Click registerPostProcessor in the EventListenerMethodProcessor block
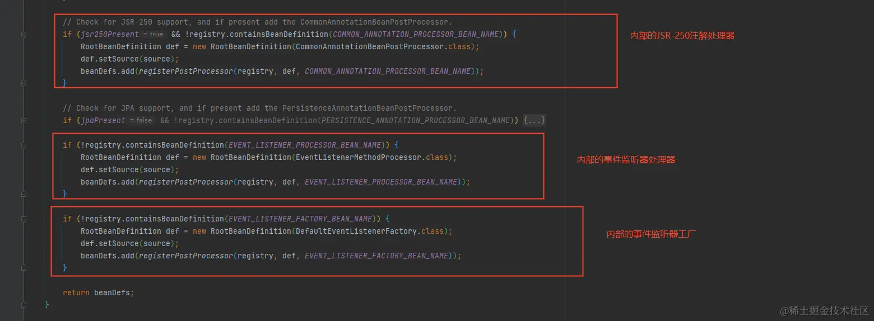Viewport: 874px width, 321px height. [186, 182]
